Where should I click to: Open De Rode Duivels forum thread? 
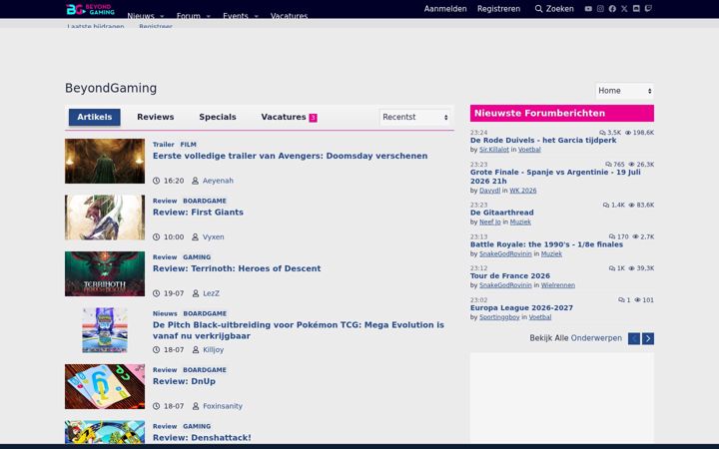click(x=543, y=141)
